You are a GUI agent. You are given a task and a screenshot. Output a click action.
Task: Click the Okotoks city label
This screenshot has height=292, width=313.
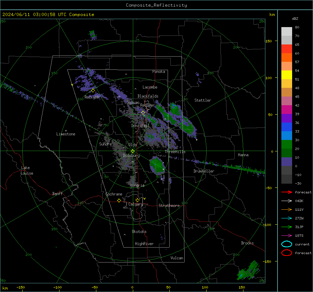tap(139, 232)
